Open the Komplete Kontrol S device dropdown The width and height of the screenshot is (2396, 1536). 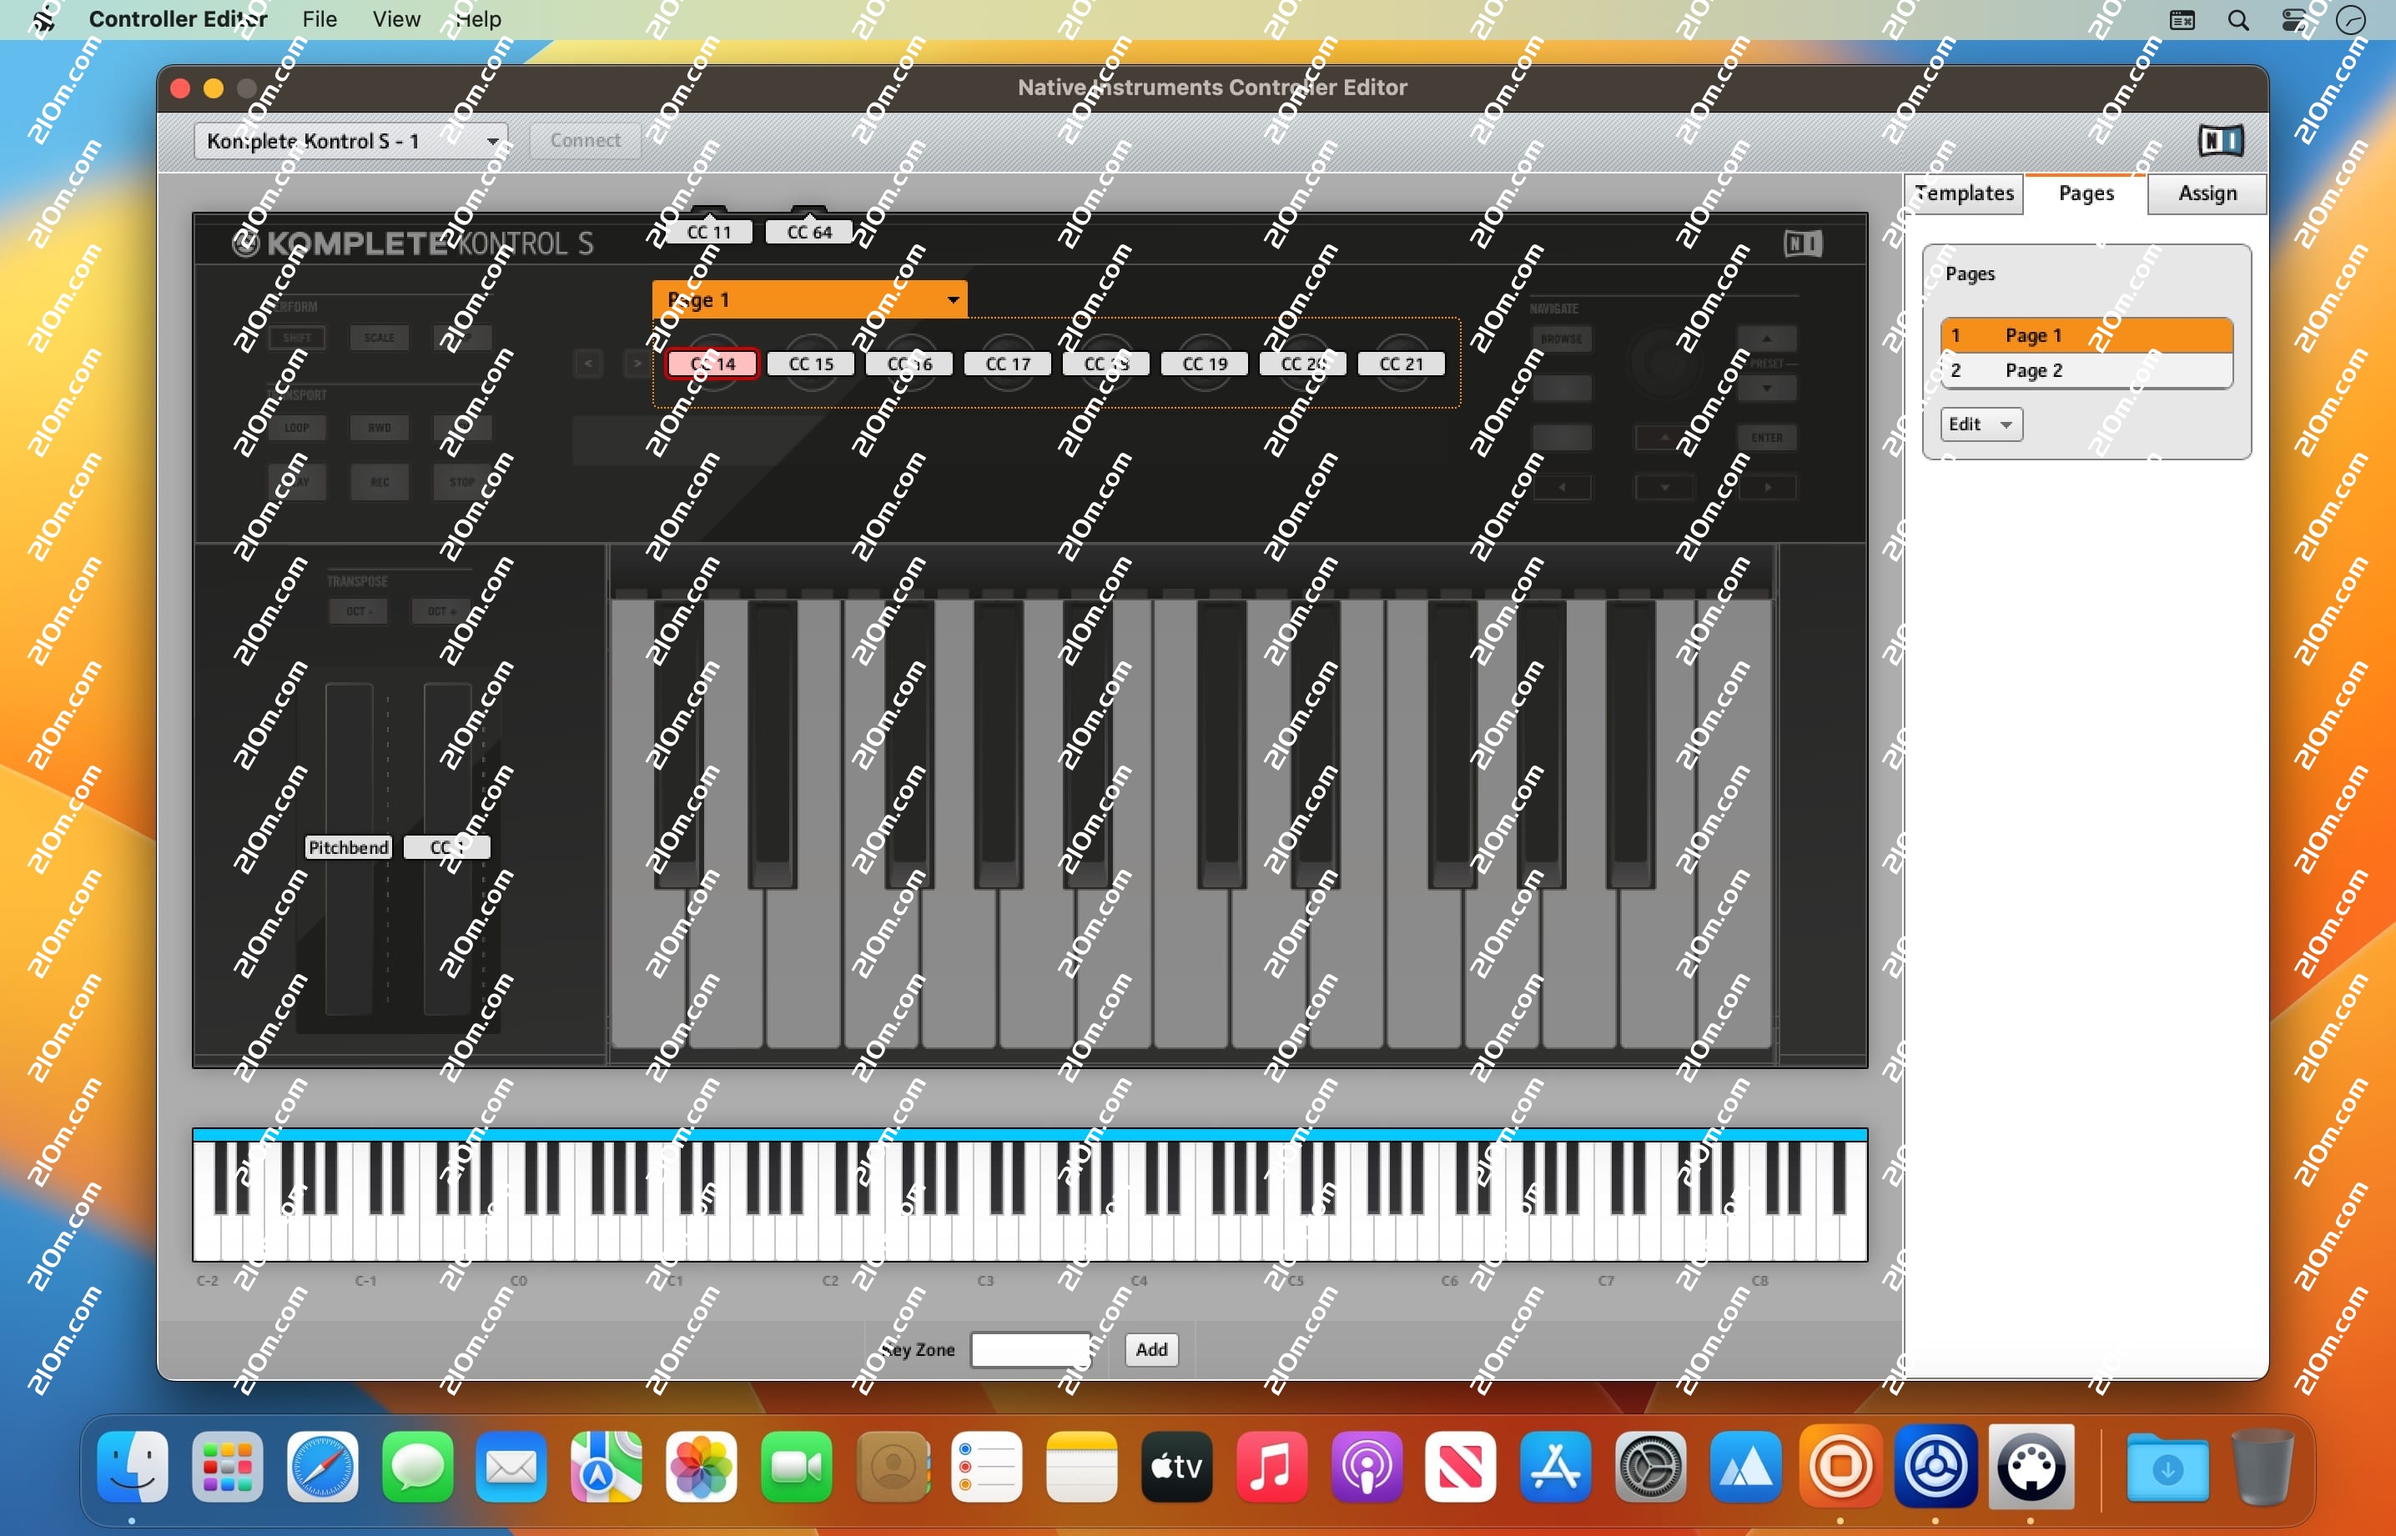click(x=350, y=142)
